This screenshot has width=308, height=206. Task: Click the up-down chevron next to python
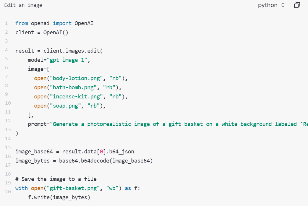click(x=283, y=5)
